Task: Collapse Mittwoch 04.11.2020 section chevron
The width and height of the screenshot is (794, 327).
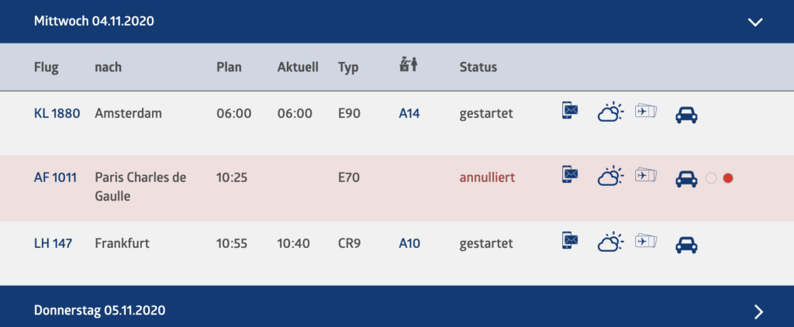Action: click(x=755, y=22)
